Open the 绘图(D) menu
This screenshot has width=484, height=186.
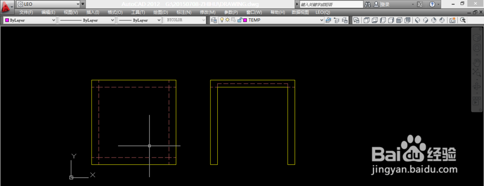coord(161,12)
